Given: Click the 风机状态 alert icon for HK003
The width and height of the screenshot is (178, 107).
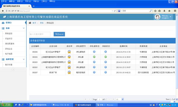Looking at the screenshot, I should pyautogui.click(x=106, y=62).
